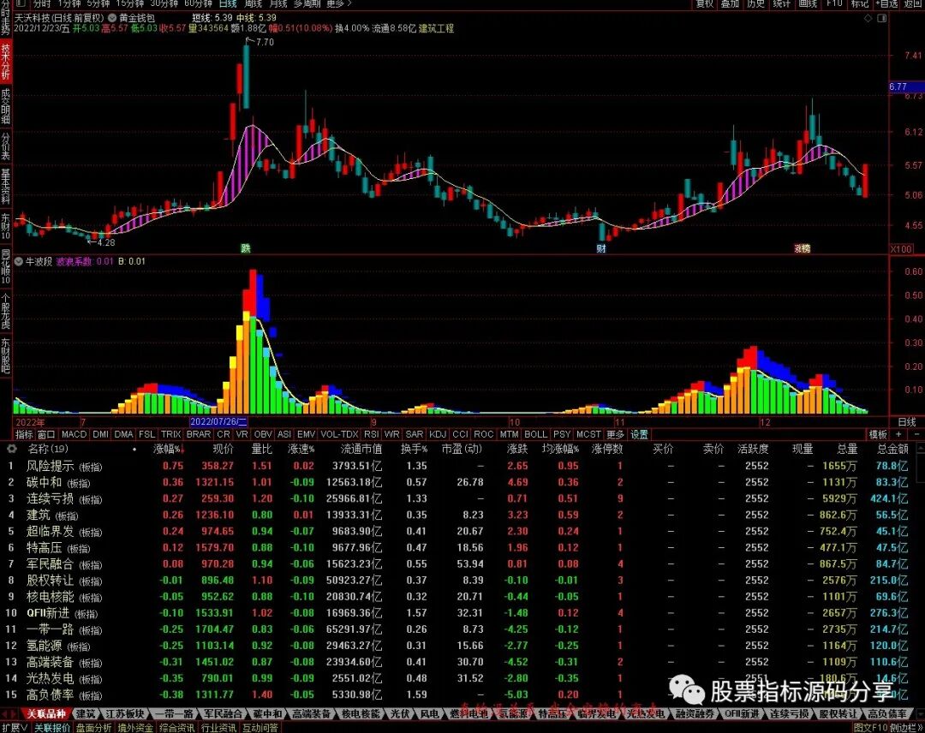
Task: Switch to 关联品种 bottom tab
Action: pos(45,713)
